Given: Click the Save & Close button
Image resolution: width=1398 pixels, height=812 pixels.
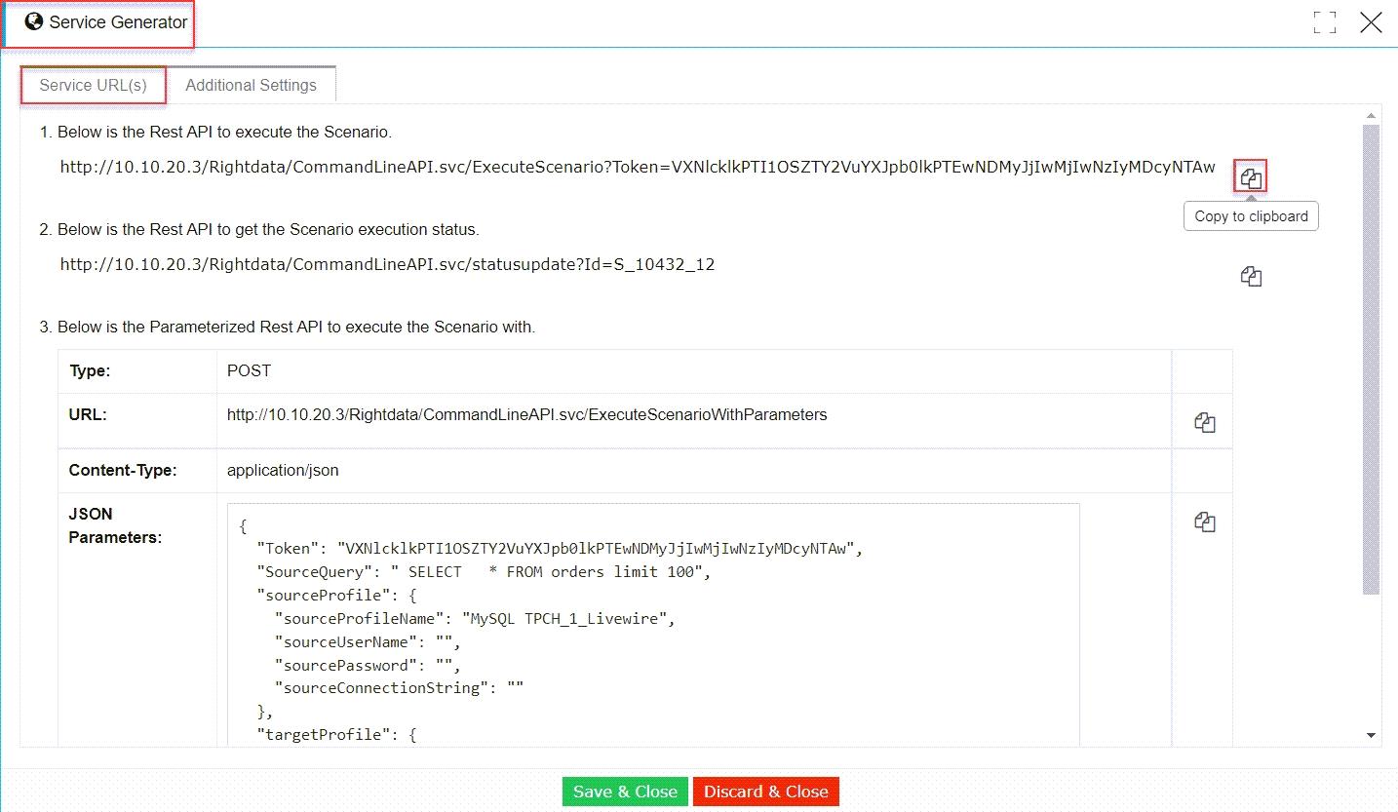Looking at the screenshot, I should 625,792.
